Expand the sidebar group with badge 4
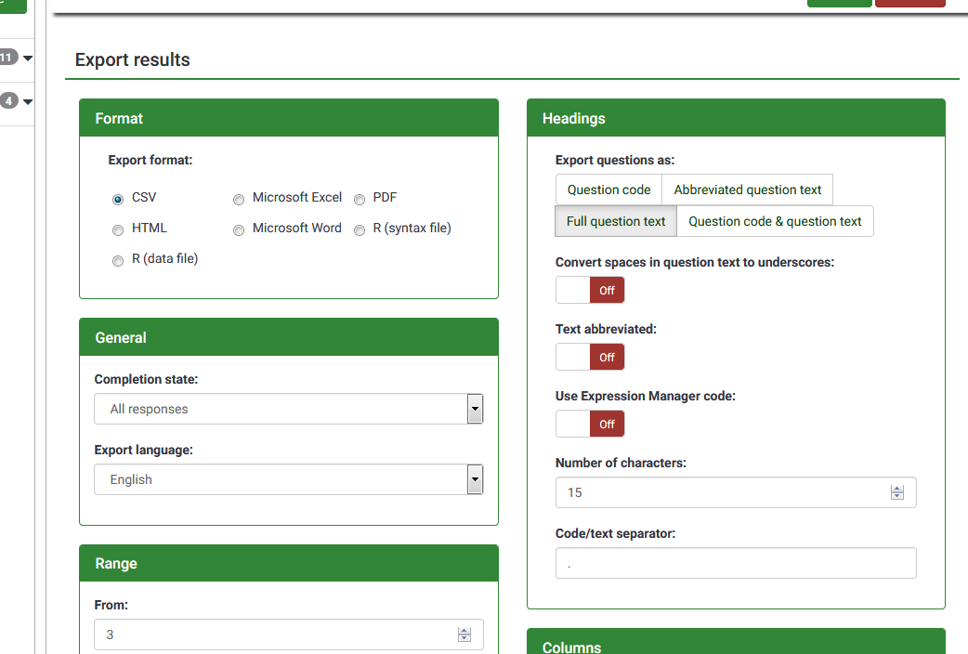The image size is (968, 654). point(27,101)
